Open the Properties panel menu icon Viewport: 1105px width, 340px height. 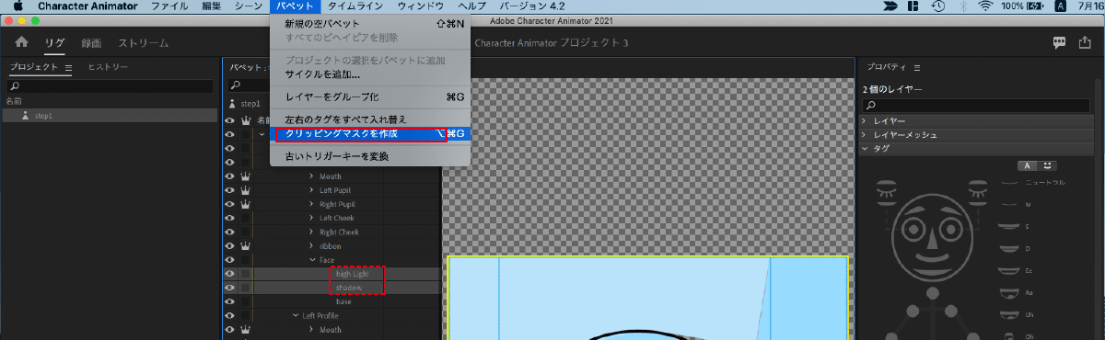917,67
